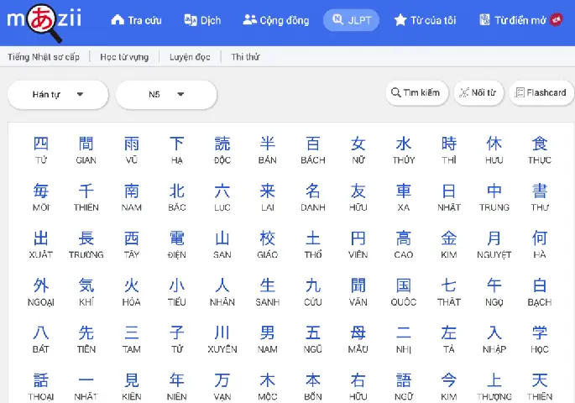Image resolution: width=575 pixels, height=403 pixels.
Task: Select kanji 時 THÌ
Action: 449,150
